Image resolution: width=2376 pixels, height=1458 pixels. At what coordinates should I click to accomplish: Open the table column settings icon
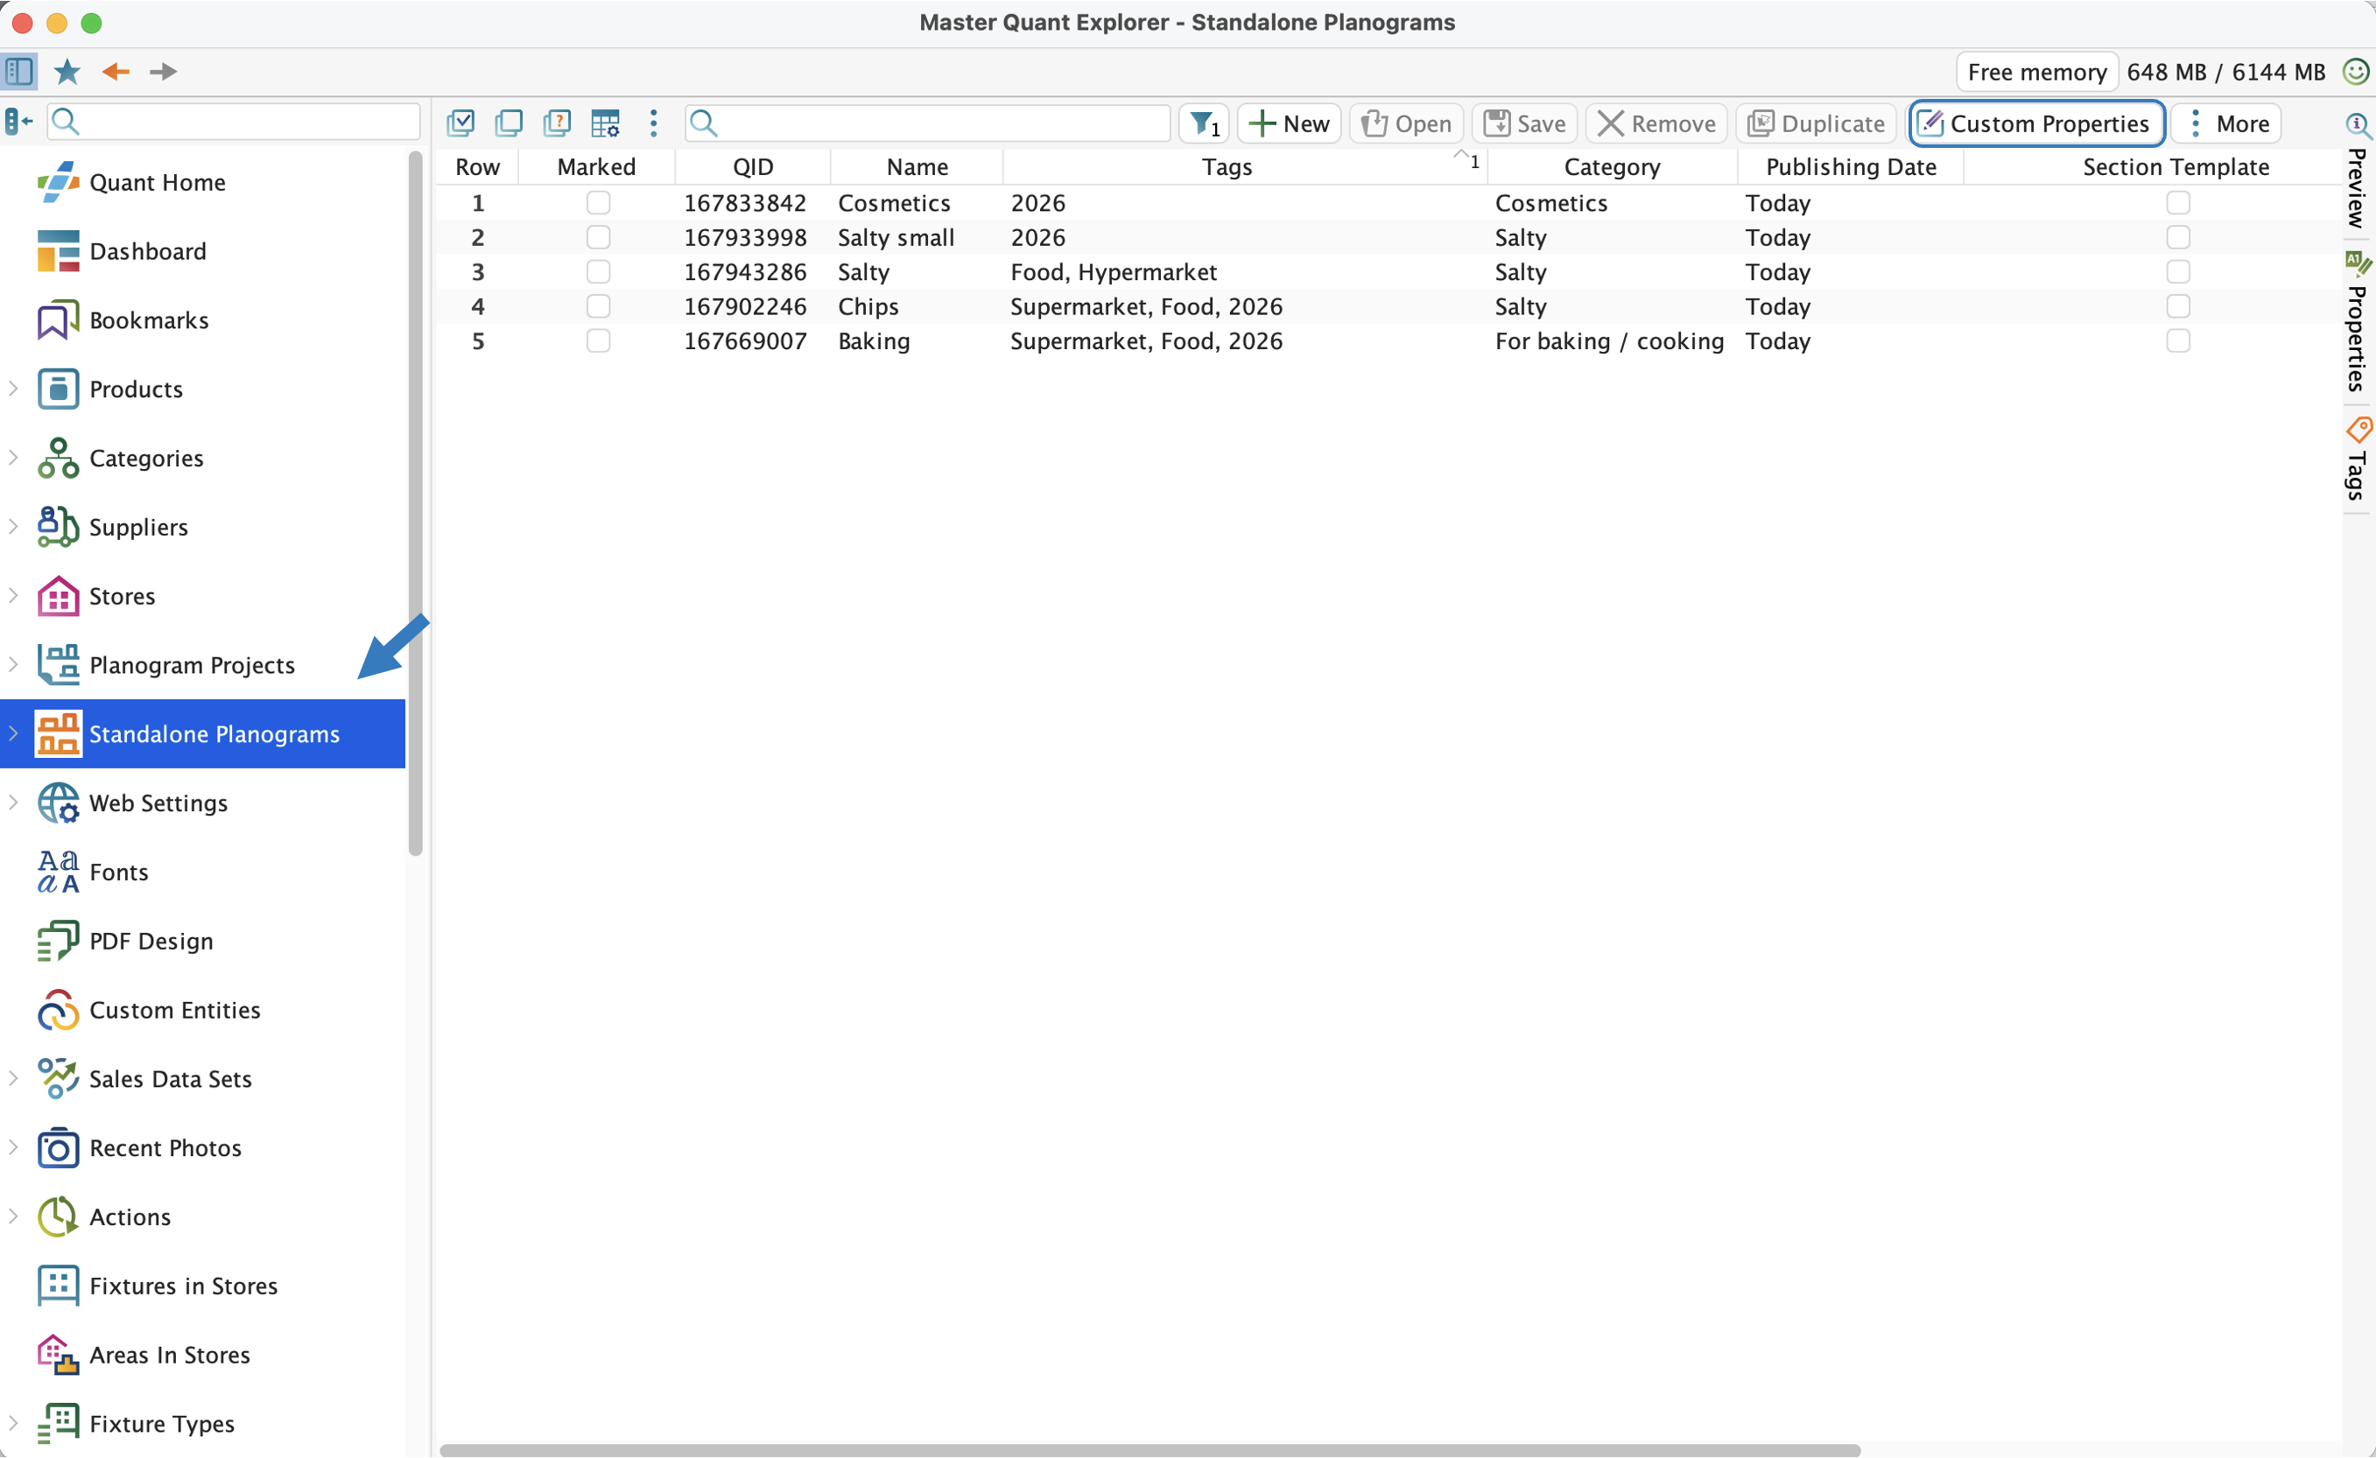(606, 123)
